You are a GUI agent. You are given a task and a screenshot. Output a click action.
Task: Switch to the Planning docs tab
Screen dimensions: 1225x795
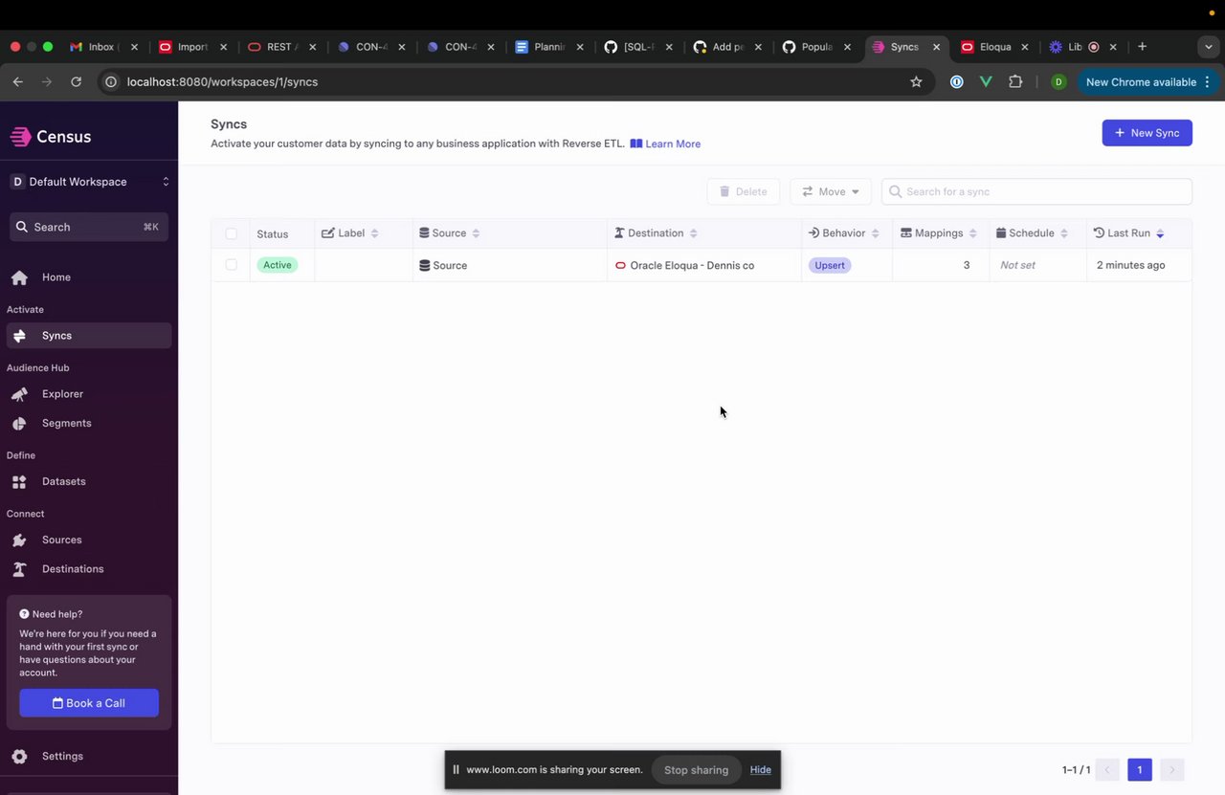pyautogui.click(x=548, y=47)
